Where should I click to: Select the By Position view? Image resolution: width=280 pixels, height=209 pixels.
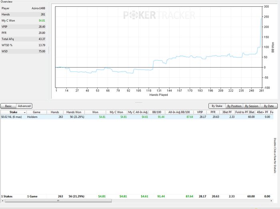(x=234, y=106)
